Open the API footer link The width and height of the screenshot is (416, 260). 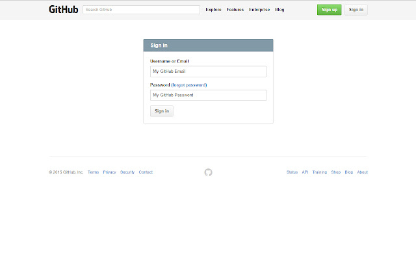pos(305,172)
